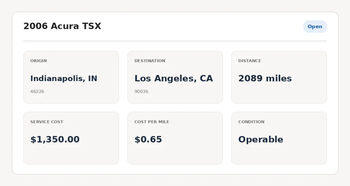Open the Condition card
Viewport: 350px width, 186px height.
coord(279,138)
